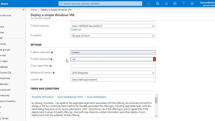Focus the Admin Username field
This screenshot has width=215, height=121.
pos(113,52)
